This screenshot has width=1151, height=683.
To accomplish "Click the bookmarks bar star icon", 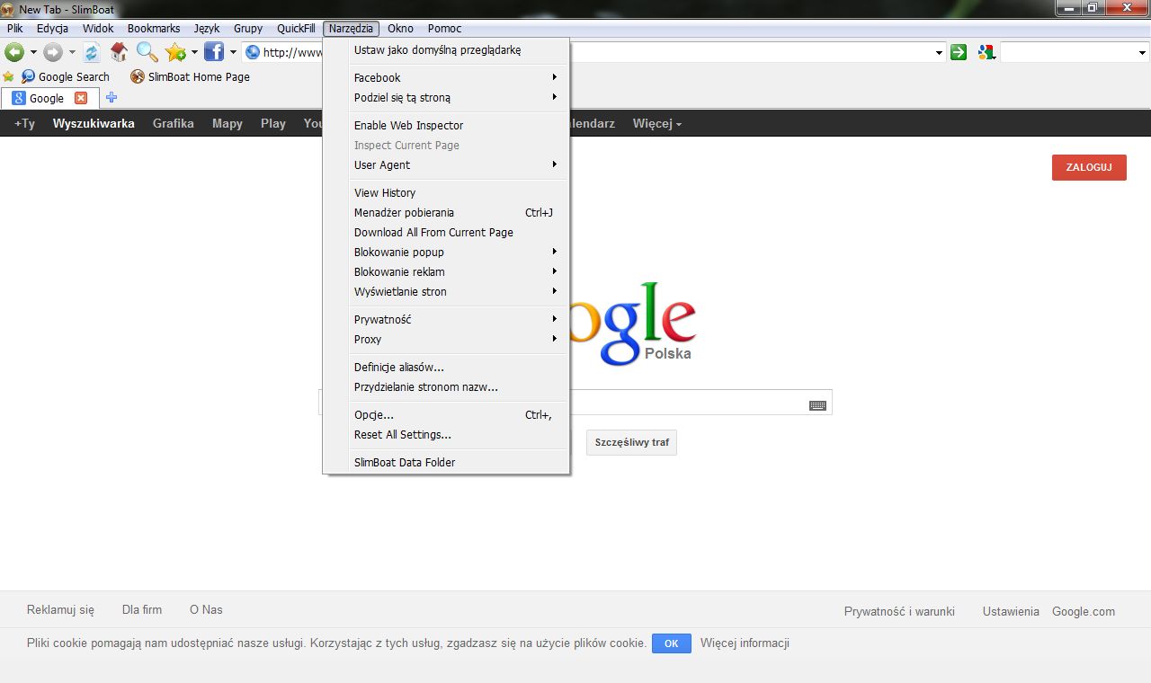I will (x=9, y=76).
